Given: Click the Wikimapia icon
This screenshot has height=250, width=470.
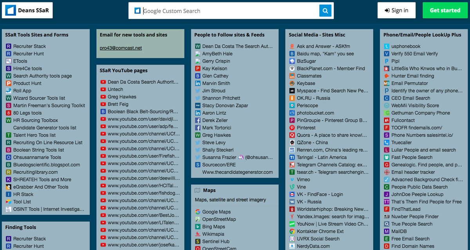Looking at the screenshot, I should click(x=198, y=234).
